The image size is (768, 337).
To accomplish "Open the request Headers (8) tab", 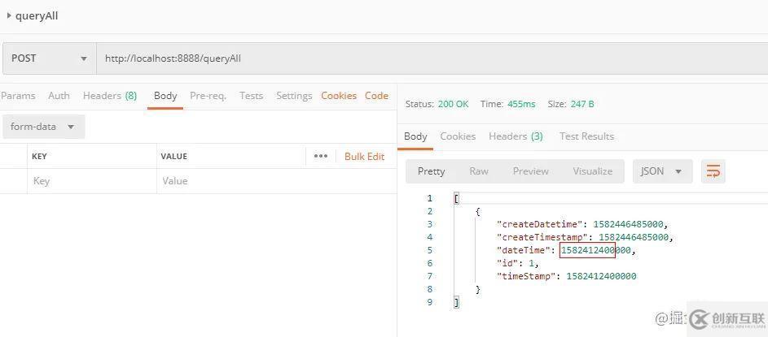I will point(109,96).
